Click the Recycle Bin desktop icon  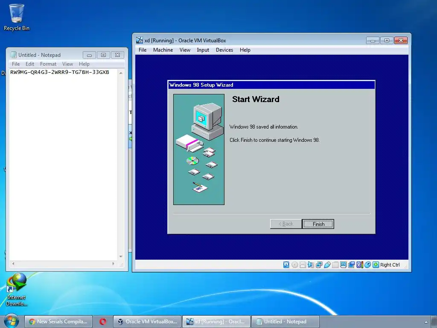pos(17,17)
